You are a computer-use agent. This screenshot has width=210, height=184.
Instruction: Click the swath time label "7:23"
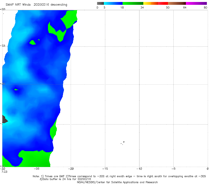[x=5, y=172]
